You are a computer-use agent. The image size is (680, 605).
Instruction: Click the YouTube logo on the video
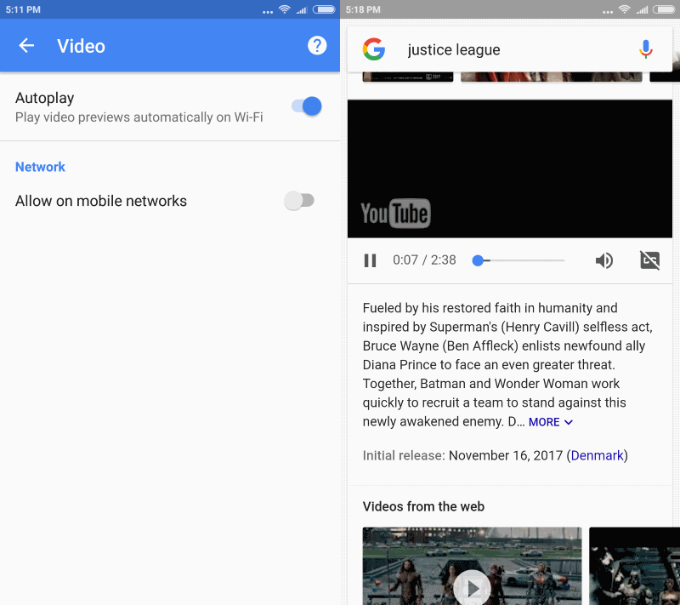[x=395, y=214]
